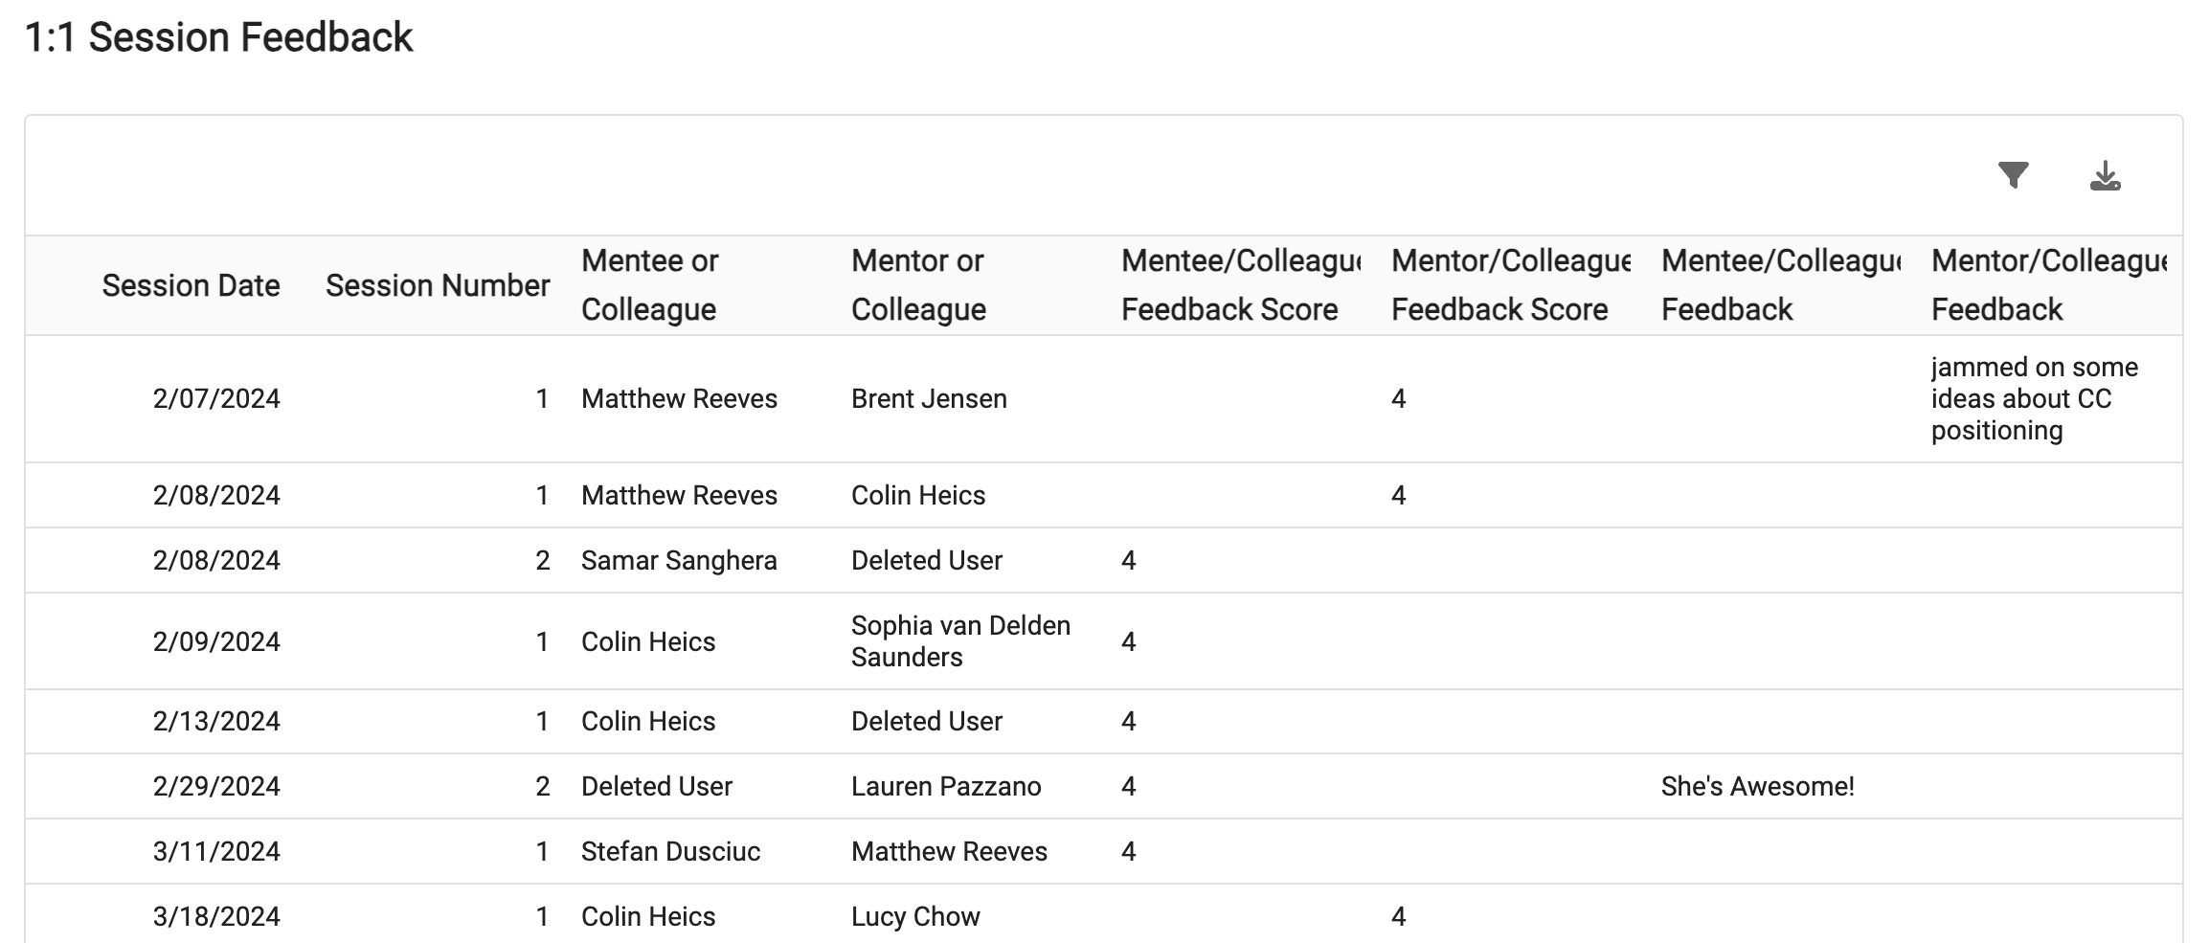Click Brent Jensen mentor name

click(929, 399)
